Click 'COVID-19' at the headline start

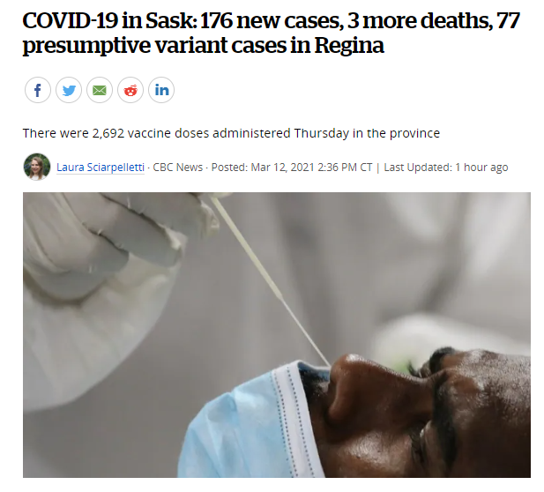coord(70,20)
